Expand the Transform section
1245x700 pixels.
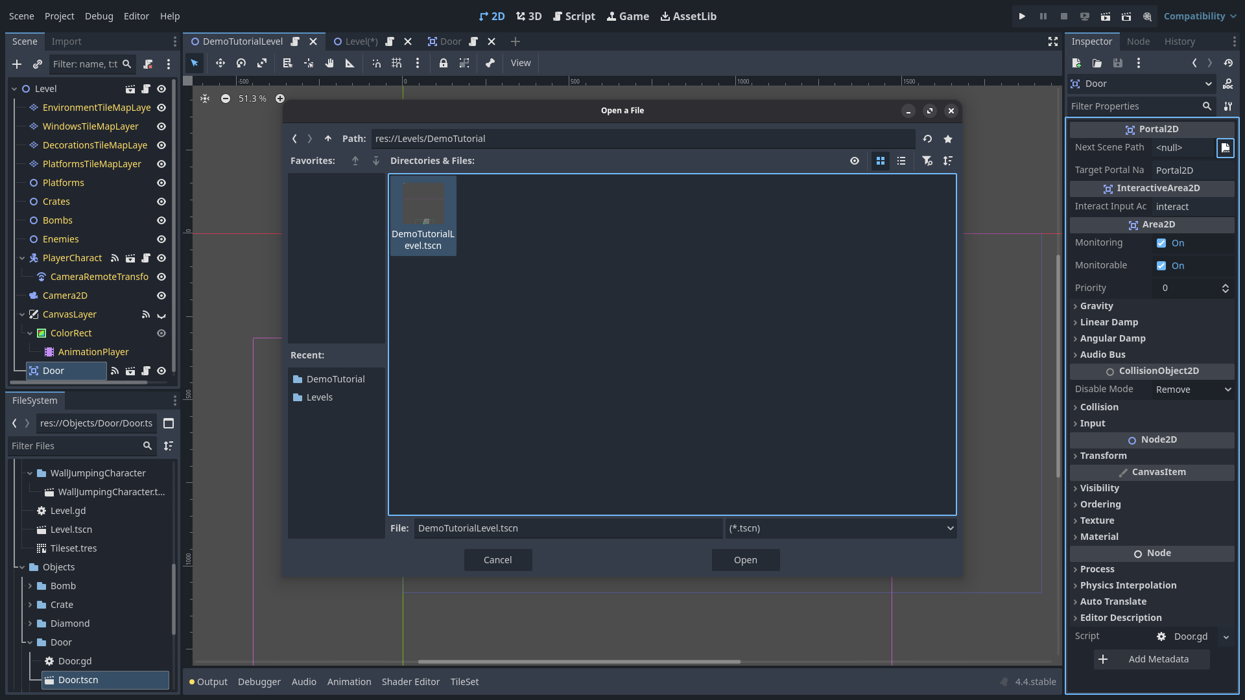coord(1103,456)
